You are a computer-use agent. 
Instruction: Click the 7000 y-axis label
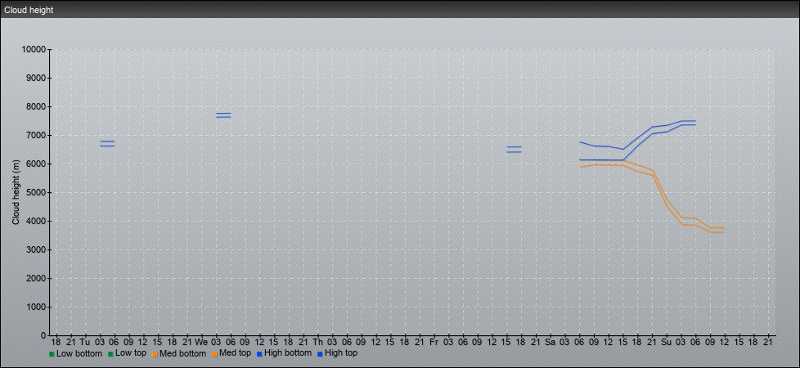(x=36, y=135)
